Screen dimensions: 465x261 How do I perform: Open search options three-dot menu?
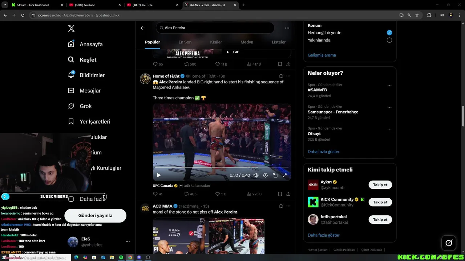click(x=287, y=28)
